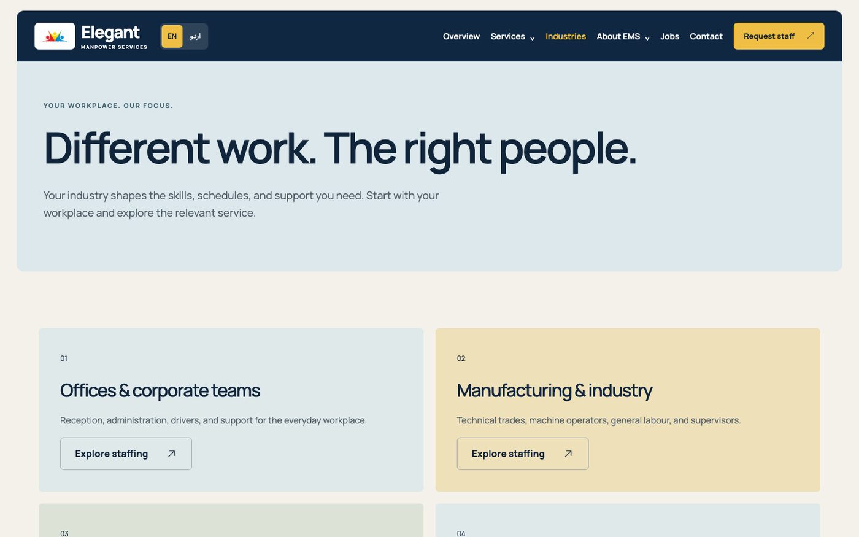Click the Elegant brand name text
Viewport: 859px width, 537px height.
[110, 33]
